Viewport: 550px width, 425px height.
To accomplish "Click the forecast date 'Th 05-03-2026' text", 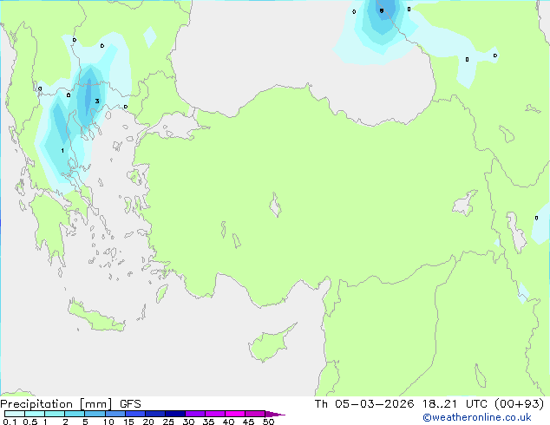I will (x=364, y=404).
